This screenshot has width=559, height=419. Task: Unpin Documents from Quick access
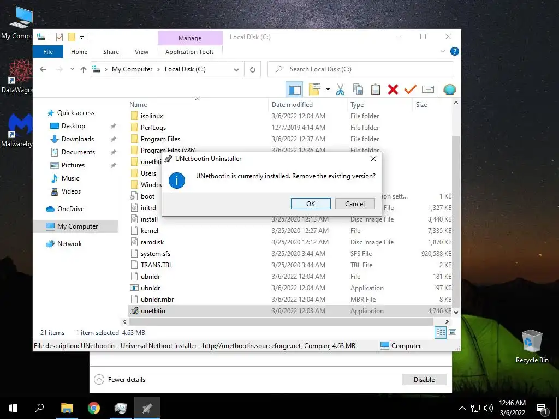(114, 152)
